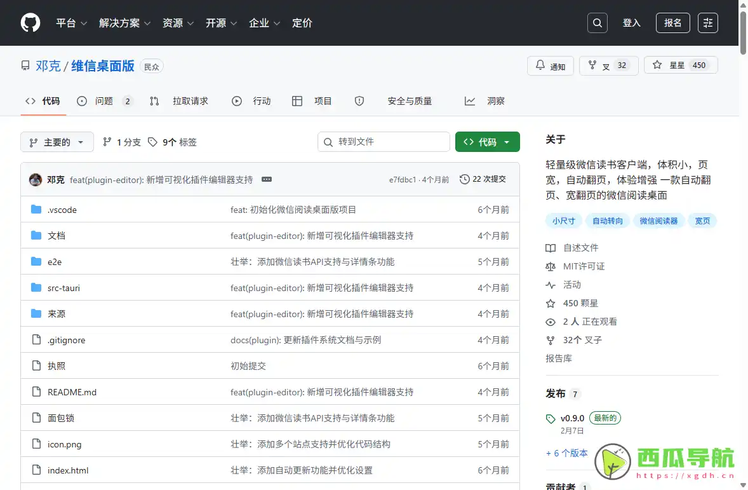The height and width of the screenshot is (490, 748).
Task: Open the 代码 tab
Action: (x=43, y=101)
